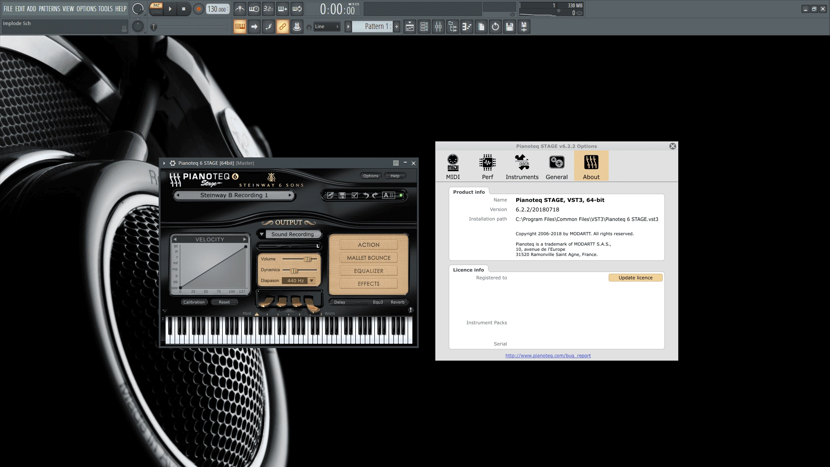Open the Pattern 1 selector

372,27
